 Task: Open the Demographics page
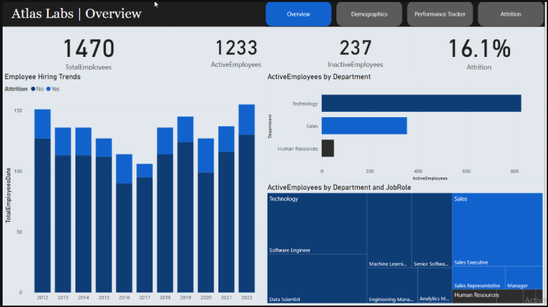click(369, 14)
